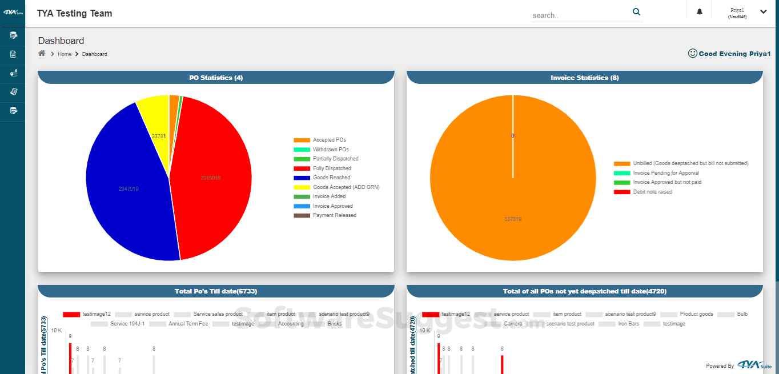Click the yellow Goods Accepted (ADD GRN) swatch
Screen dimensions: 779x374
click(302, 187)
